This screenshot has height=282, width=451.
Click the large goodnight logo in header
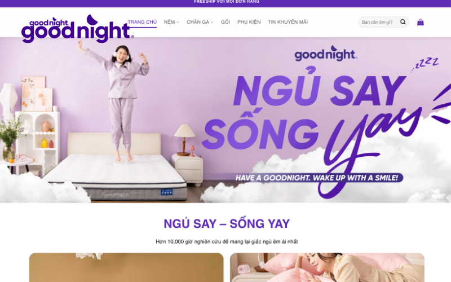[x=78, y=29]
